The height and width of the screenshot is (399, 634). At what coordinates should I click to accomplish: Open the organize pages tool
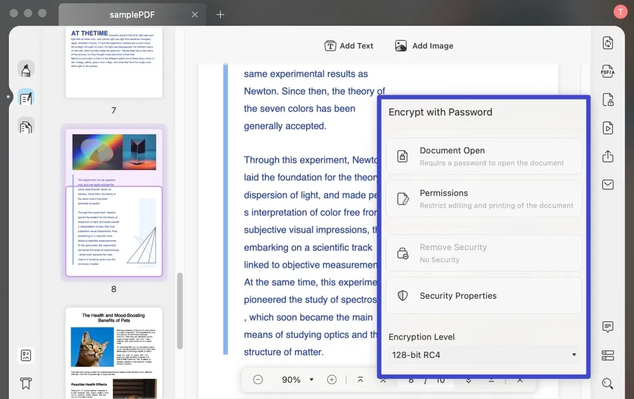[x=26, y=127]
